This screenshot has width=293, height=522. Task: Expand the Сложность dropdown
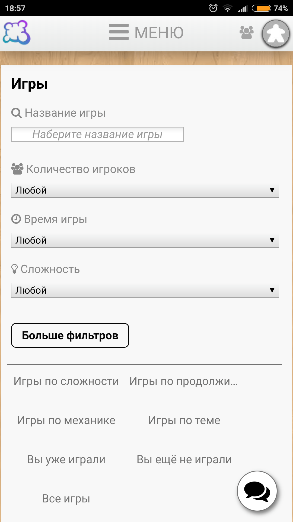(x=145, y=290)
